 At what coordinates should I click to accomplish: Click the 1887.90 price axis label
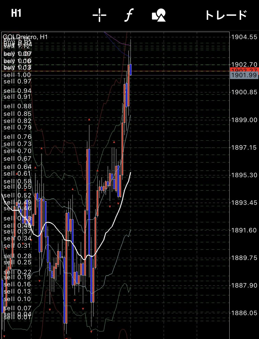point(244,286)
